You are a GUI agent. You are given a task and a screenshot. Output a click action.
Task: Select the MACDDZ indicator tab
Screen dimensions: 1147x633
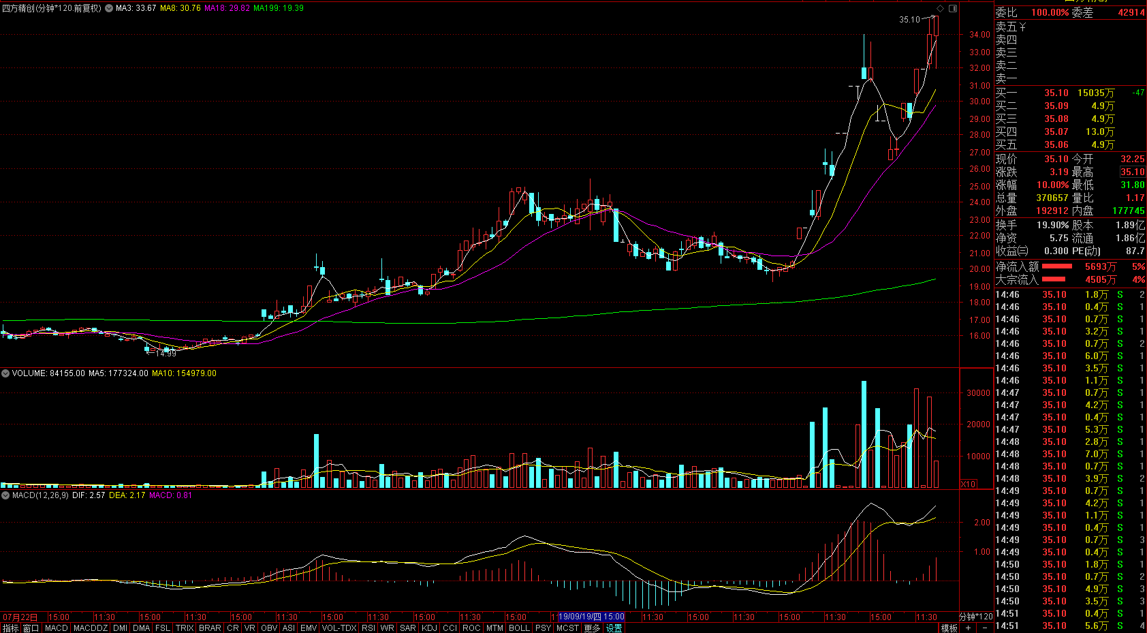pos(91,628)
